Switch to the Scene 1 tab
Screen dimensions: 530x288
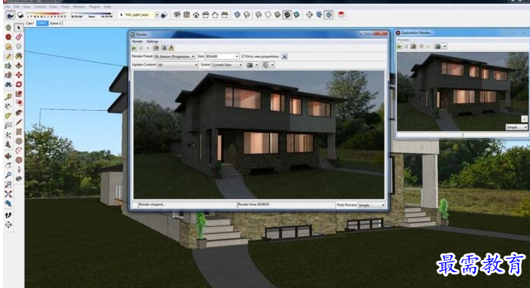(56, 23)
